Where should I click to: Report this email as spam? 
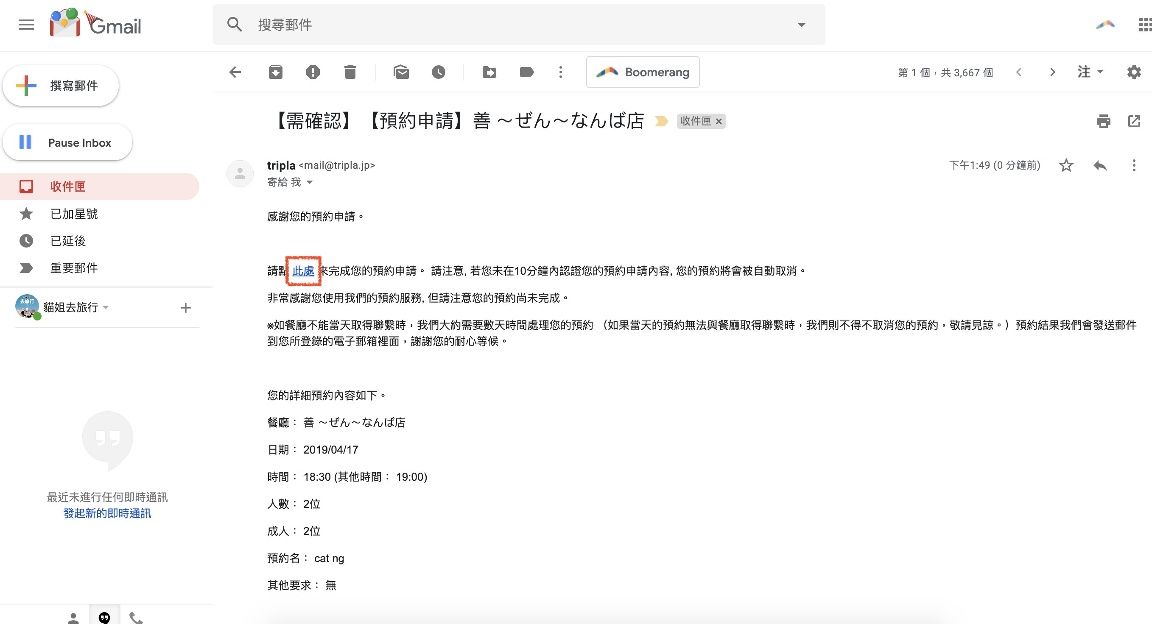(313, 72)
